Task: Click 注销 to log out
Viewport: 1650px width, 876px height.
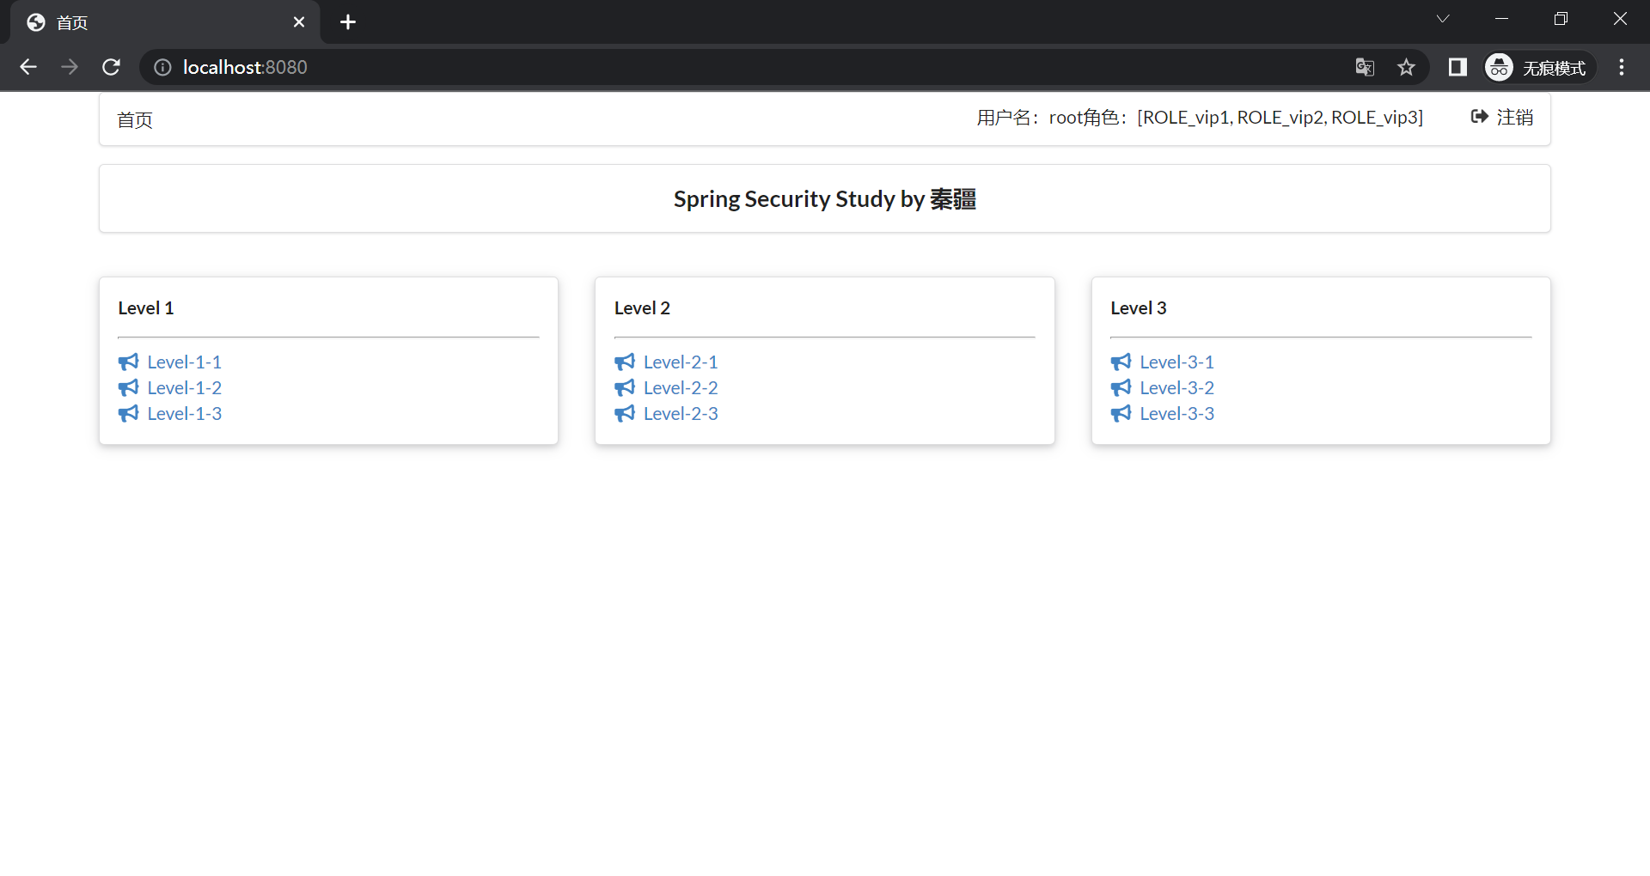Action: [1502, 117]
